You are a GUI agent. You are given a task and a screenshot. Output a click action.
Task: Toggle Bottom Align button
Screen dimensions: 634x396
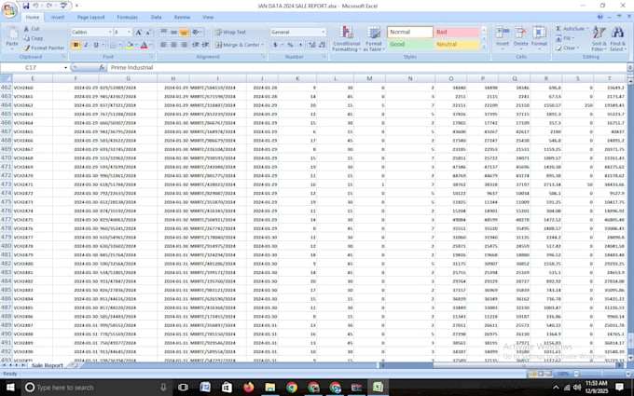pos(184,32)
